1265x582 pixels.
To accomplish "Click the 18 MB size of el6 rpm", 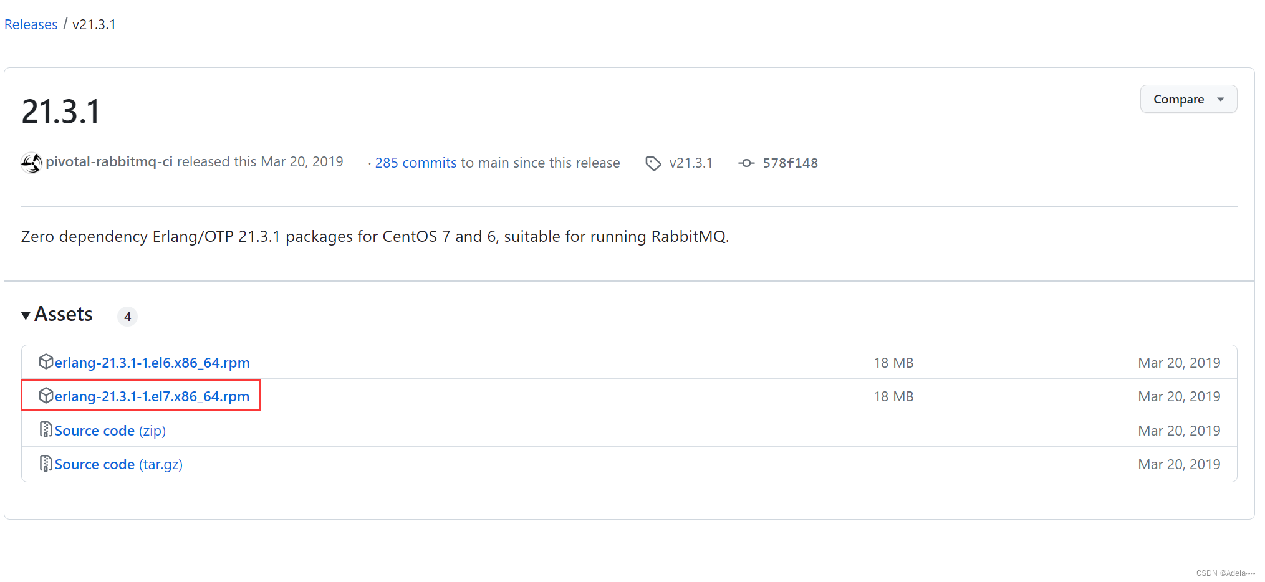I will 893,363.
